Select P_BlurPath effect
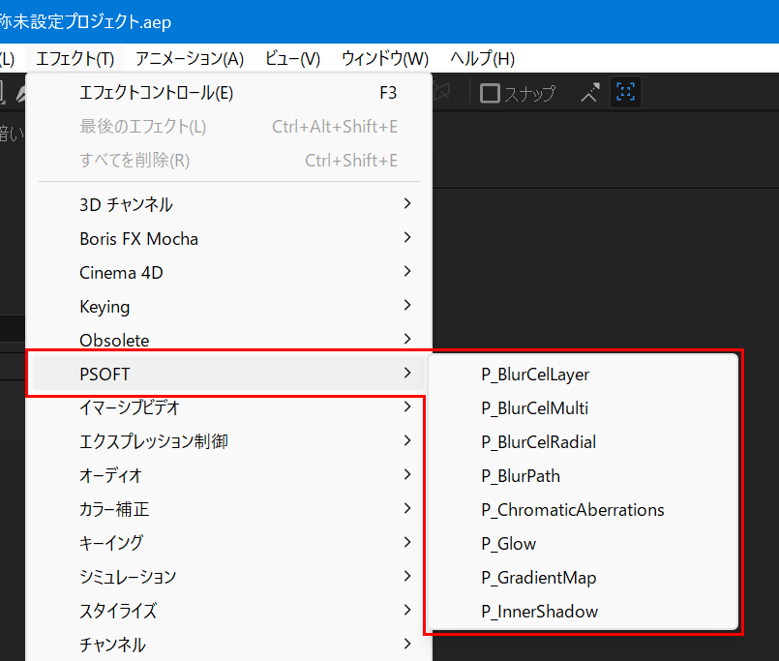 [583, 476]
